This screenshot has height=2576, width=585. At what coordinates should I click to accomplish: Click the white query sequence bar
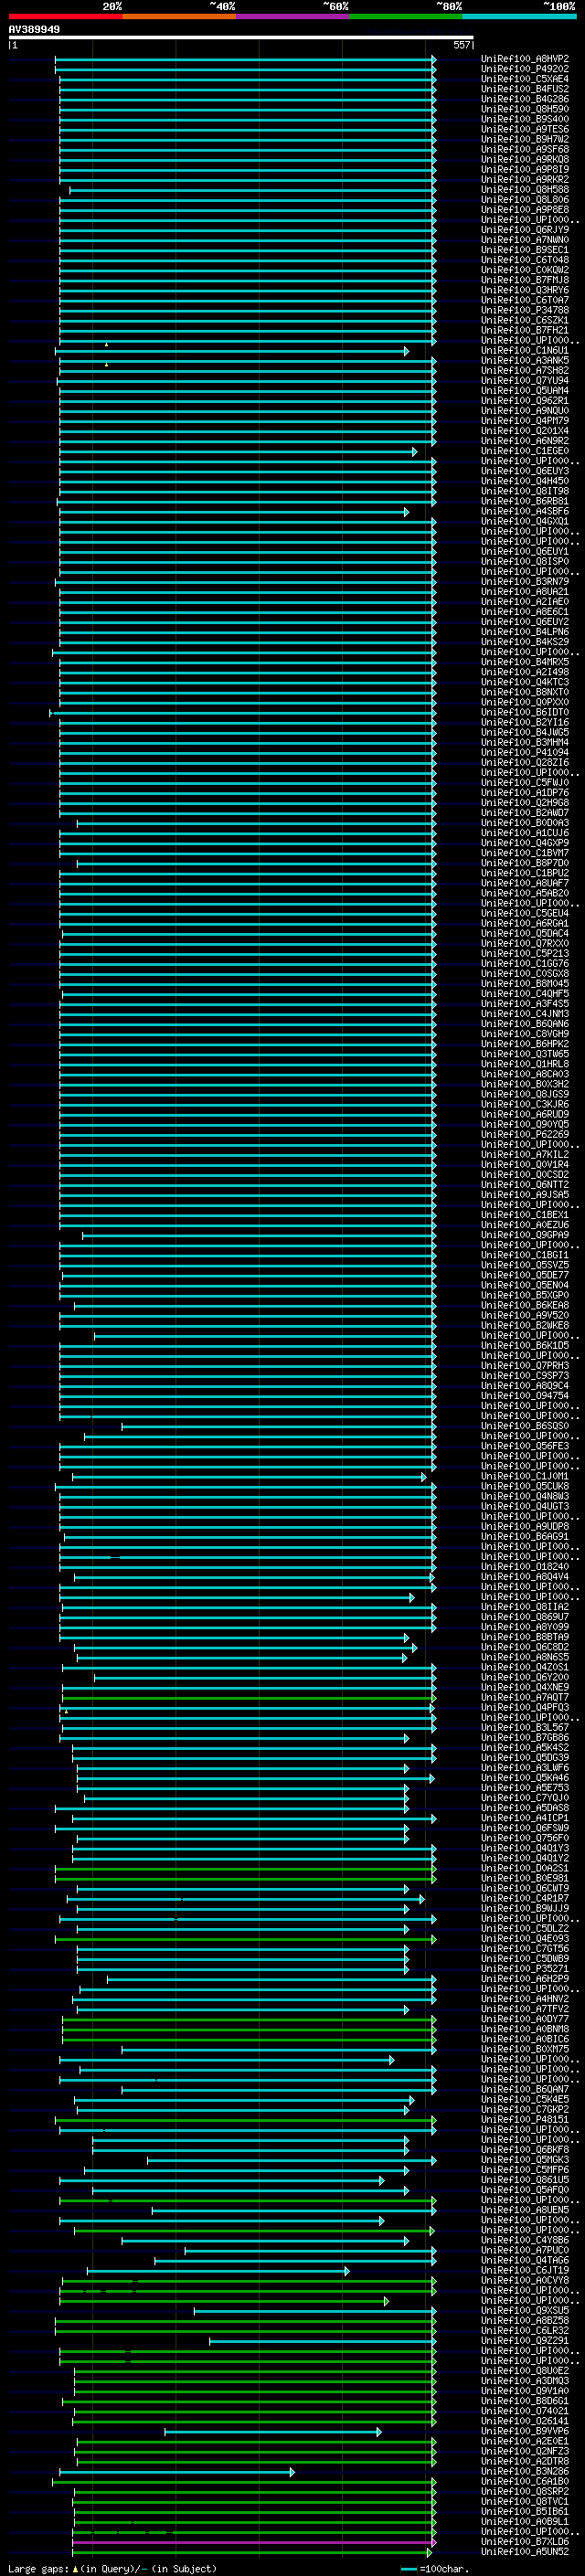(x=241, y=37)
